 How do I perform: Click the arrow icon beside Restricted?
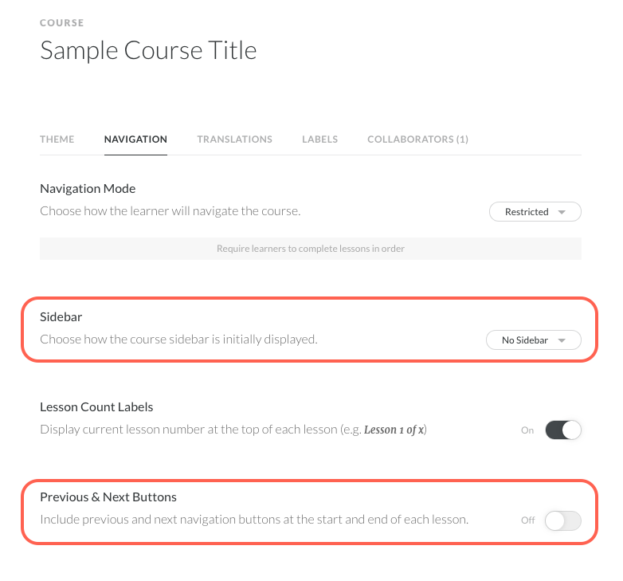click(562, 212)
